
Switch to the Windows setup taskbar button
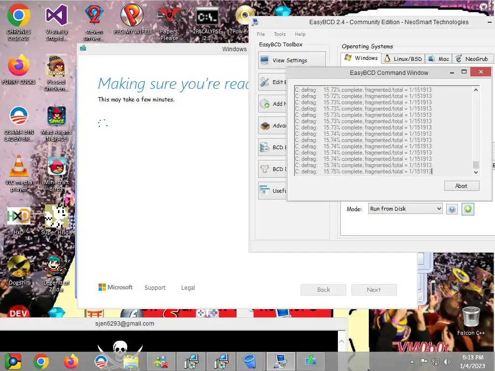pyautogui.click(x=311, y=361)
